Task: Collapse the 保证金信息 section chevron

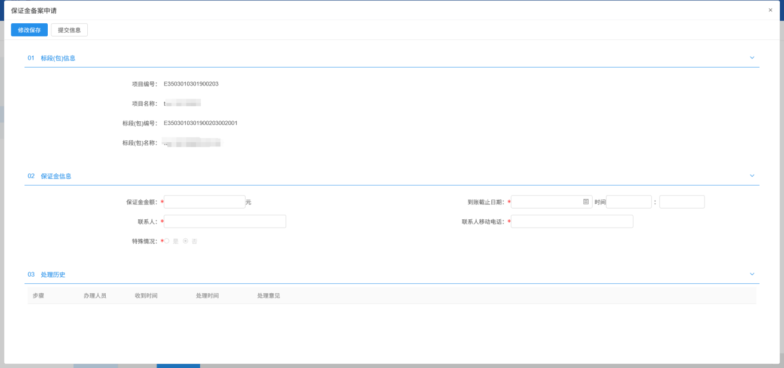Action: coord(752,176)
